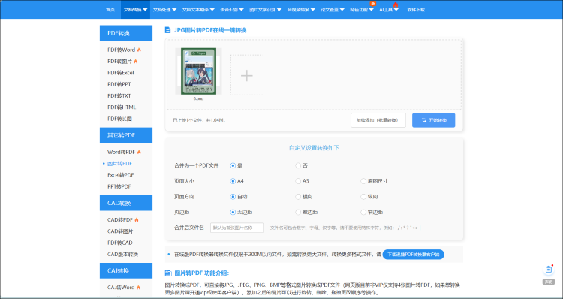Open the CAJ转换 sidebar section header
Viewport: 563px width, 299px height.
pos(126,270)
